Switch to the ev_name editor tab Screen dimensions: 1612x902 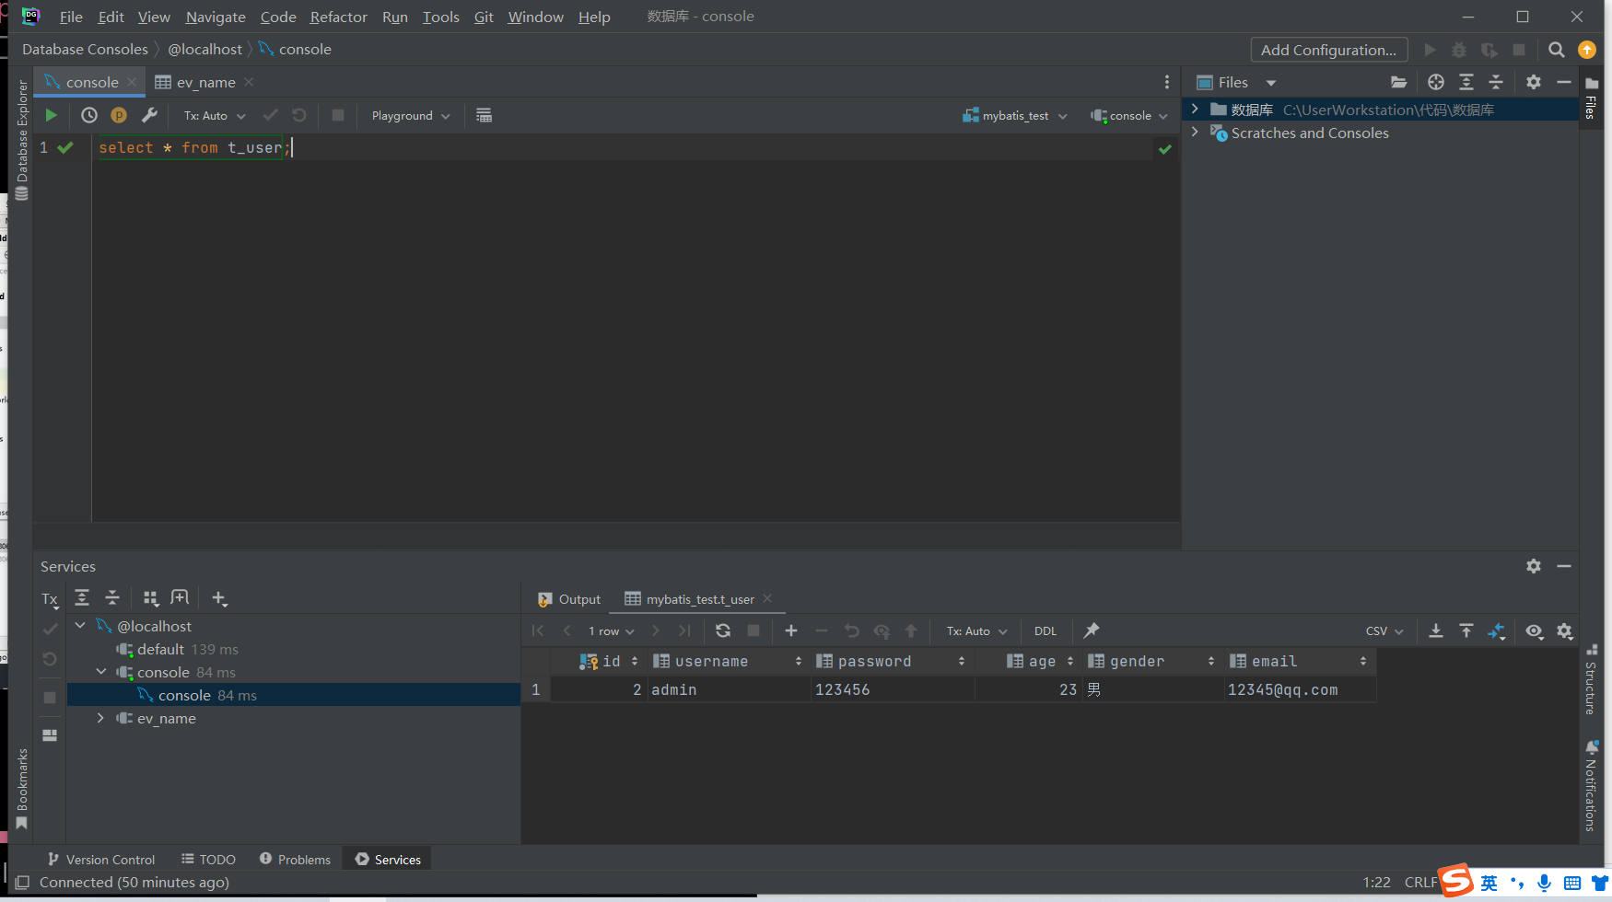coord(205,82)
